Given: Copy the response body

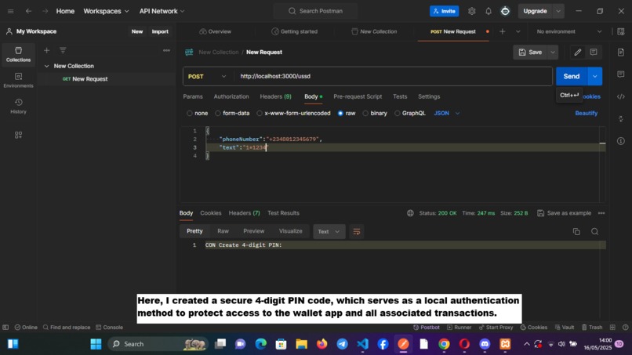Looking at the screenshot, I should click(576, 232).
